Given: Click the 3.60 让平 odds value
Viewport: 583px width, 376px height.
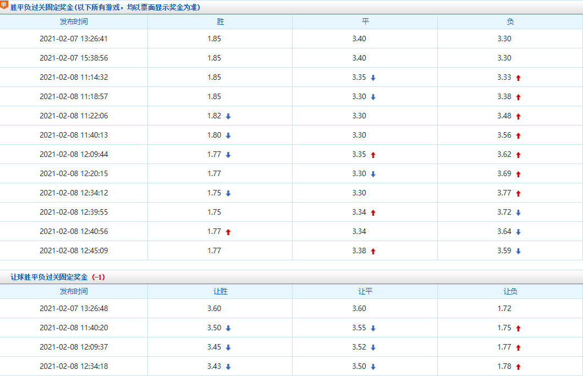Looking at the screenshot, I should (x=359, y=309).
